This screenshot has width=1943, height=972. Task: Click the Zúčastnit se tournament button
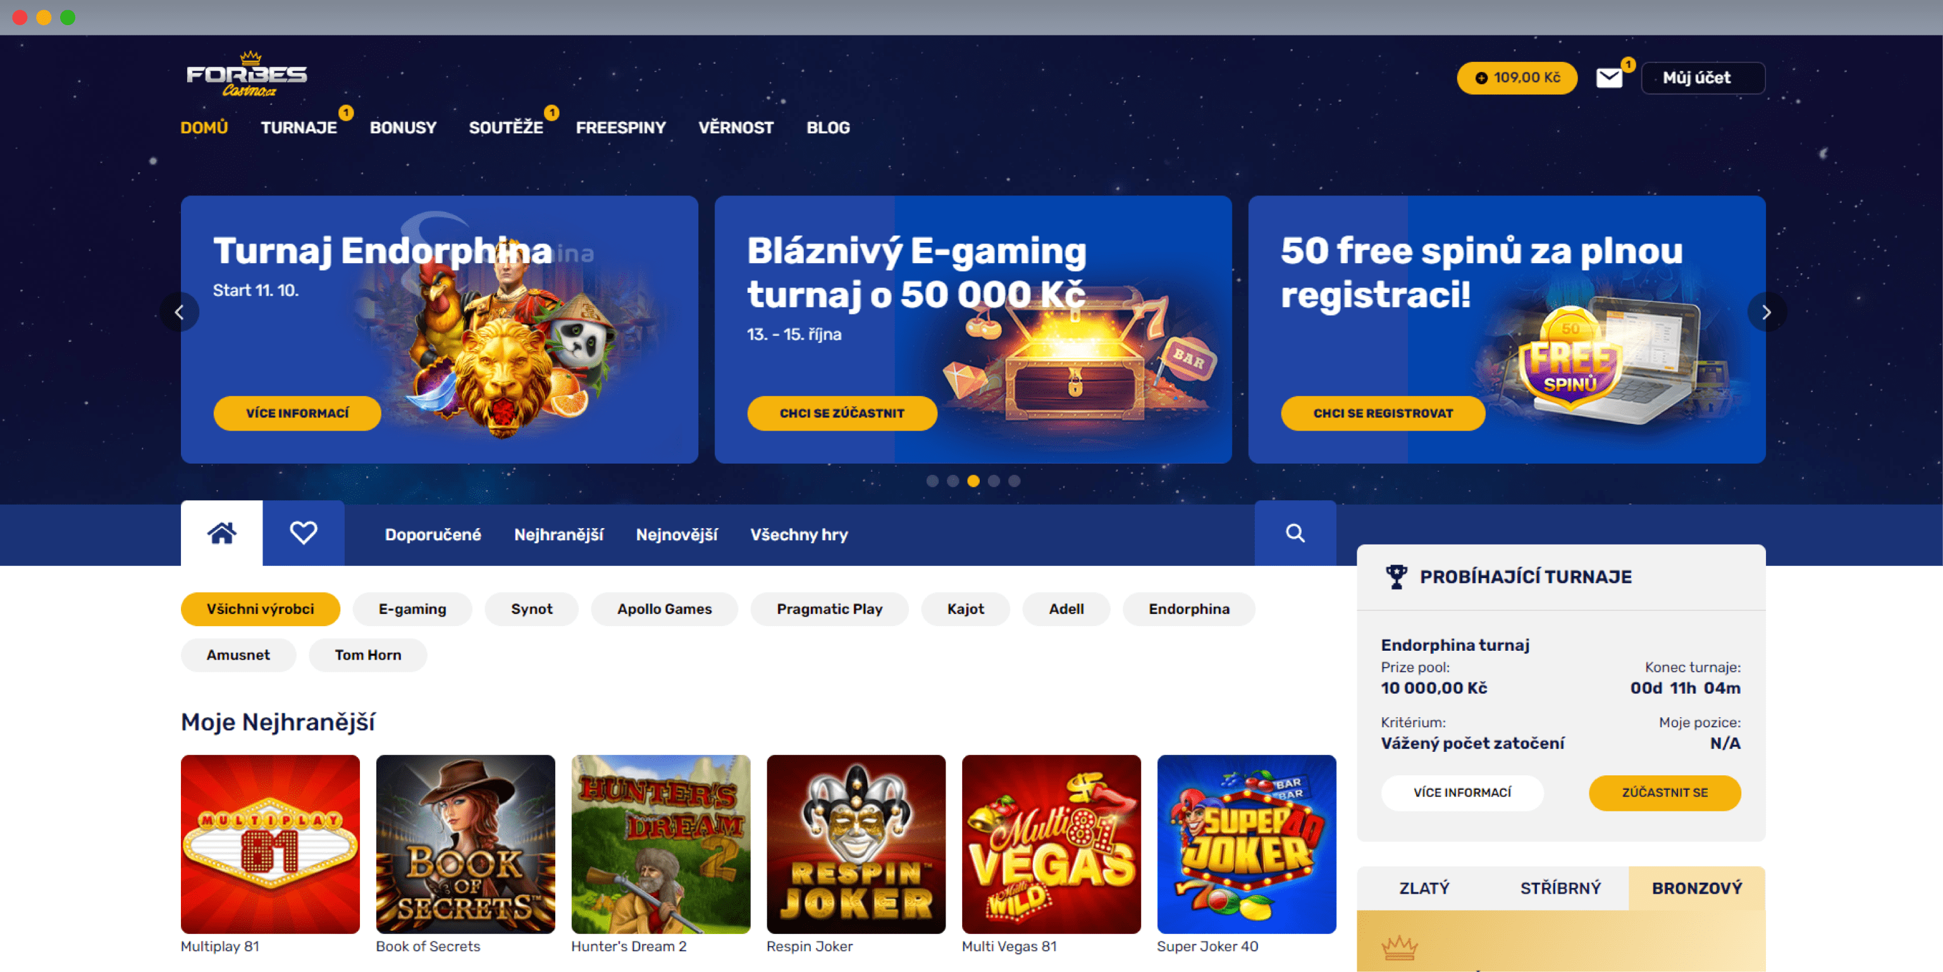point(1664,792)
